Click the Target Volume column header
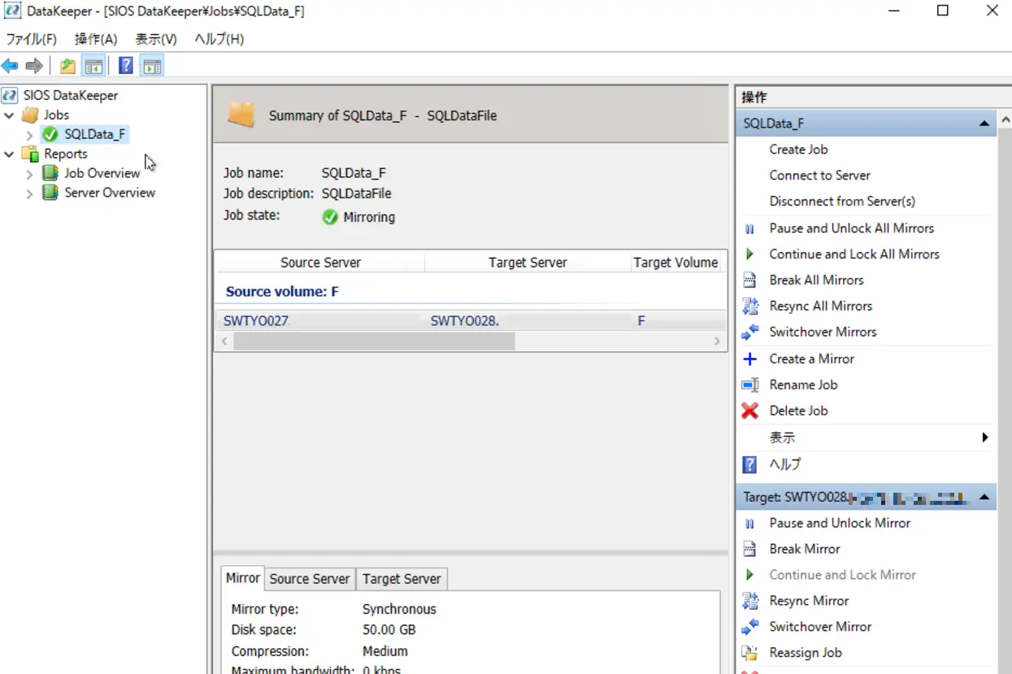The width and height of the screenshot is (1012, 674). [675, 263]
